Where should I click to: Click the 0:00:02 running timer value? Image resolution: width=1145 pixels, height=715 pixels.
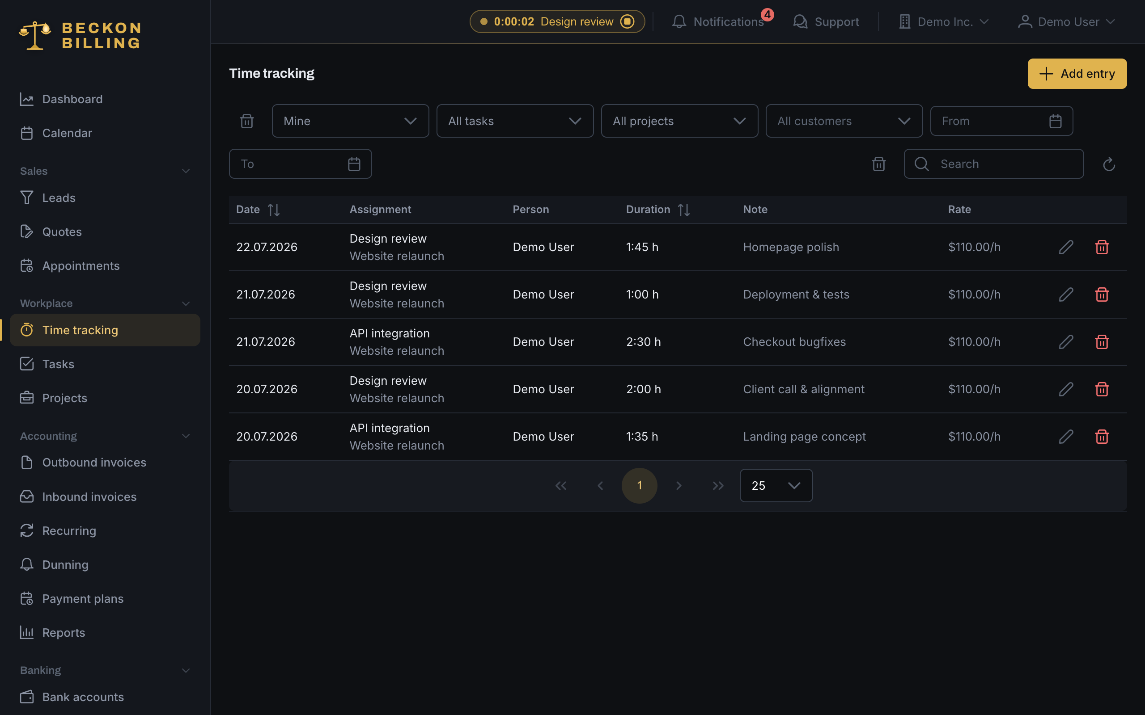pos(514,21)
